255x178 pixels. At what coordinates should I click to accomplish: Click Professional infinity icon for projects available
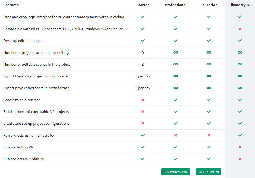176,52
